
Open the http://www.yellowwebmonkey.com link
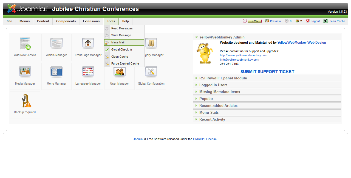point(244,55)
